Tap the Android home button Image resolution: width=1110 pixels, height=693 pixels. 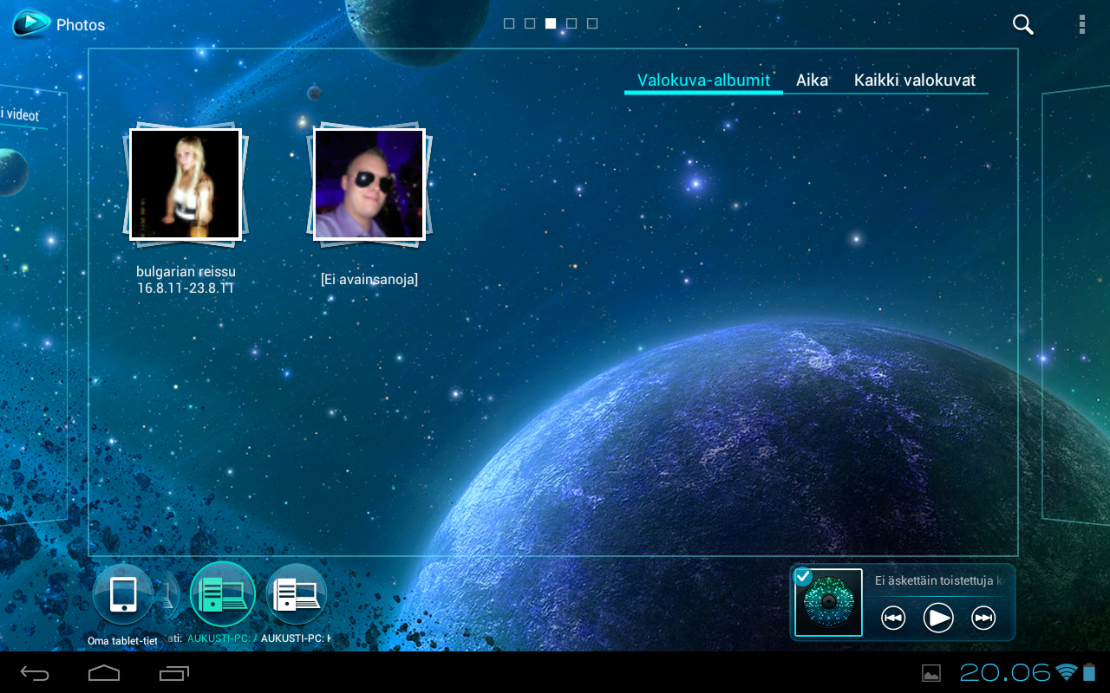(104, 673)
